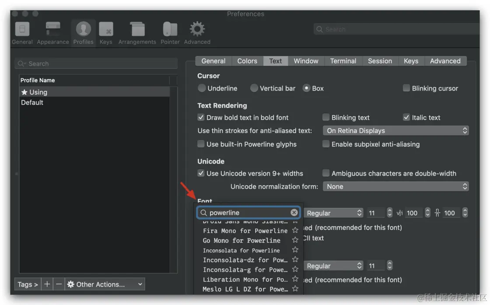The height and width of the screenshot is (305, 490).
Task: Star the Liberation Mono font
Action: click(x=295, y=279)
